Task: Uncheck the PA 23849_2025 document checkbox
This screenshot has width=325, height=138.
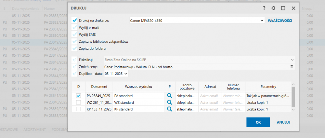Action: click(x=78, y=96)
